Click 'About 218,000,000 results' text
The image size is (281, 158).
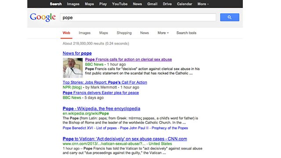83,43
